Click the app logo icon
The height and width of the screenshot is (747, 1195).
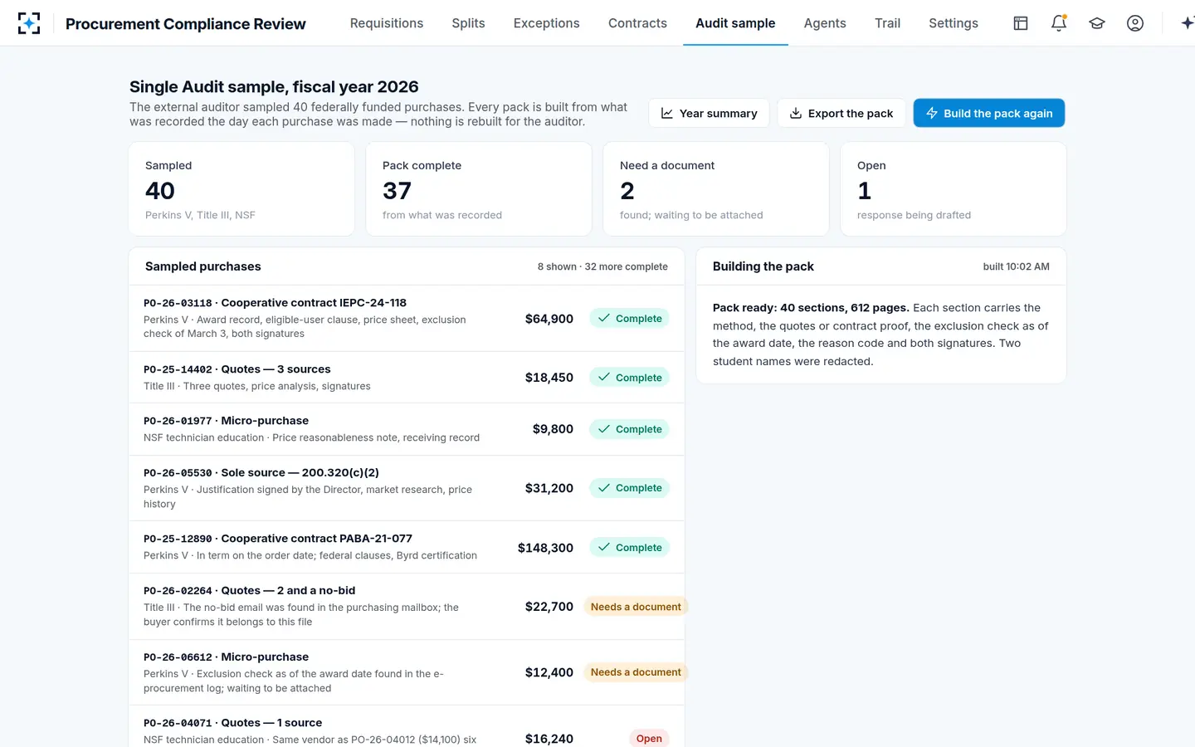pos(29,23)
